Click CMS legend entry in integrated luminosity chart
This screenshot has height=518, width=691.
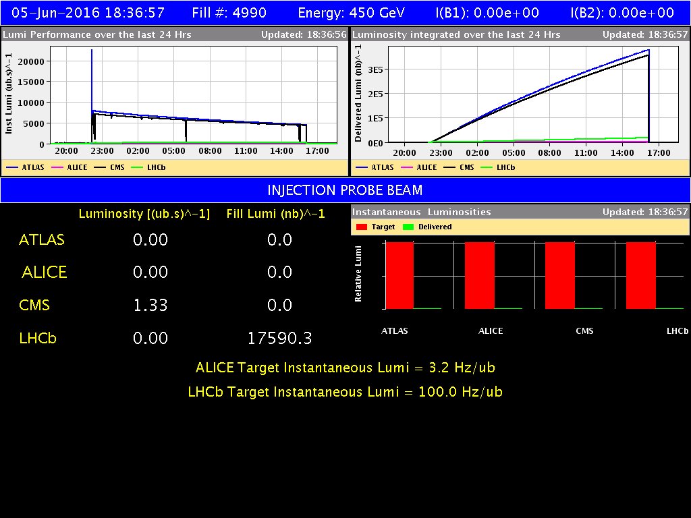point(459,167)
